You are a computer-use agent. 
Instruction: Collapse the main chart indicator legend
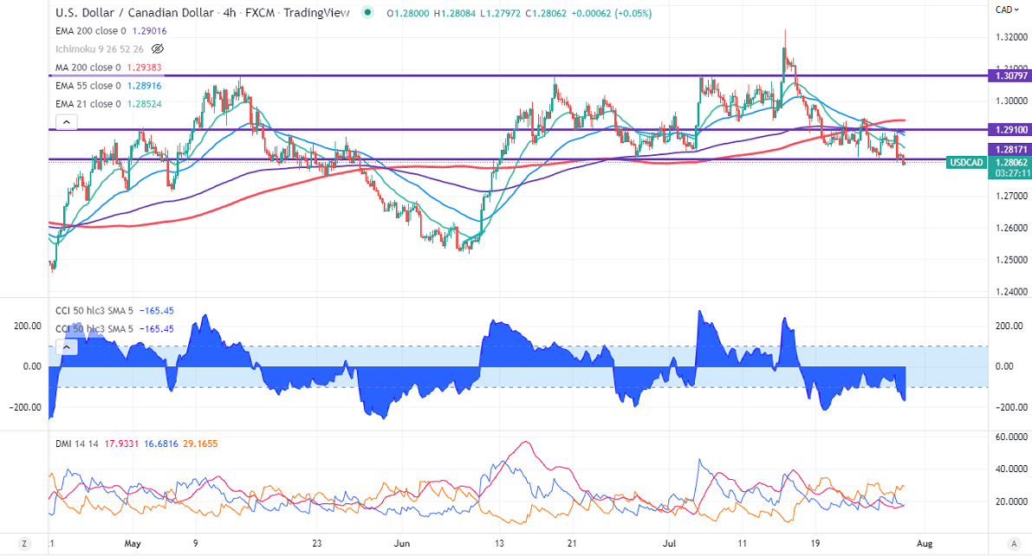[x=67, y=121]
